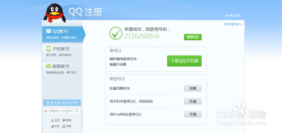Click 开通 for 用Email地址登录QQ
The image size is (282, 133).
193,114
